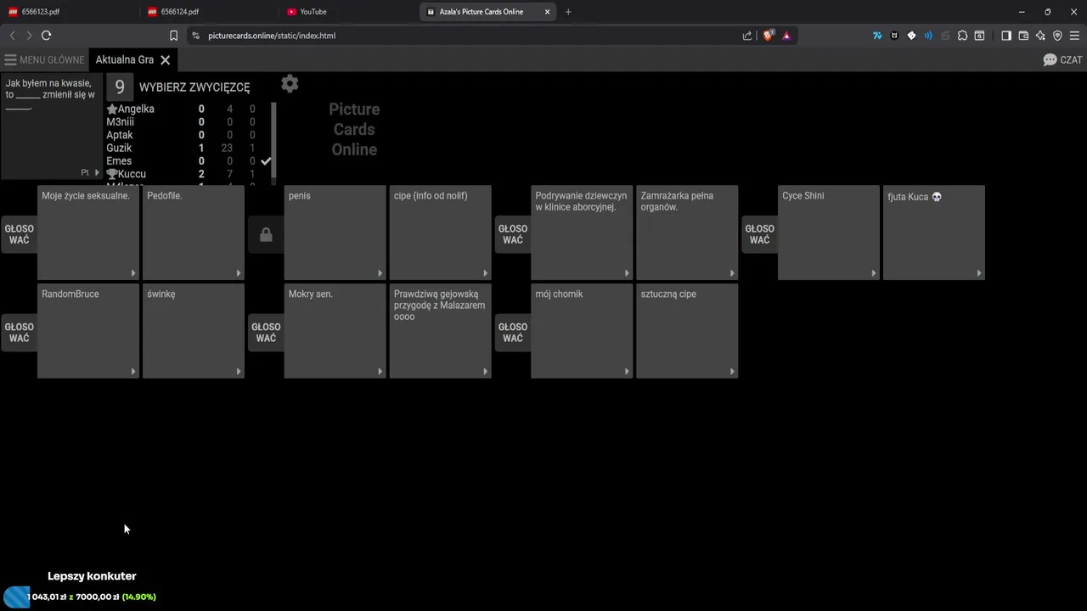Open the CZAT chat panel
Screen dimensions: 1087x611
coord(1062,60)
